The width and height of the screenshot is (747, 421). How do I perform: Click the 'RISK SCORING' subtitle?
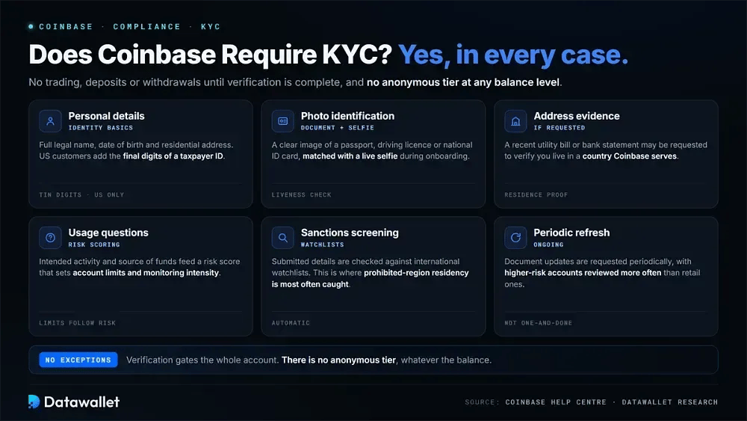coord(94,245)
